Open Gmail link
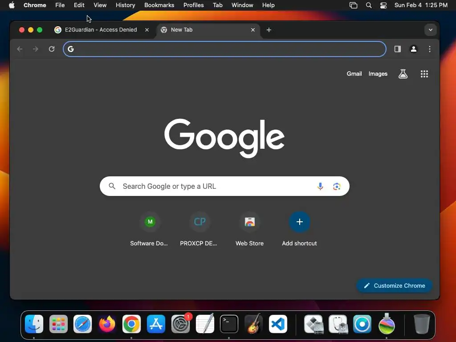Screen dimensions: 456x342 (354, 73)
